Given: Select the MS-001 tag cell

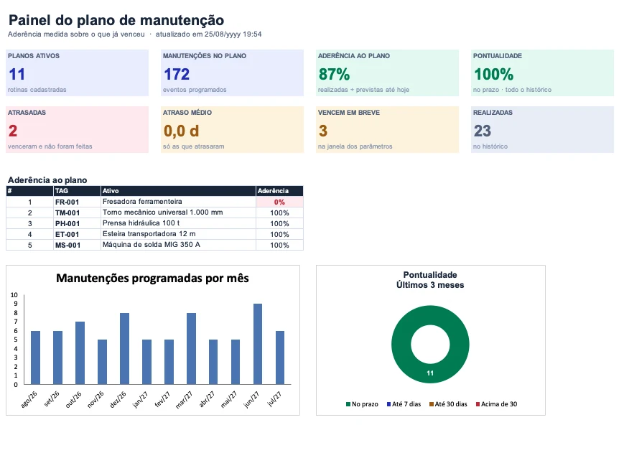Looking at the screenshot, I should 77,245.
